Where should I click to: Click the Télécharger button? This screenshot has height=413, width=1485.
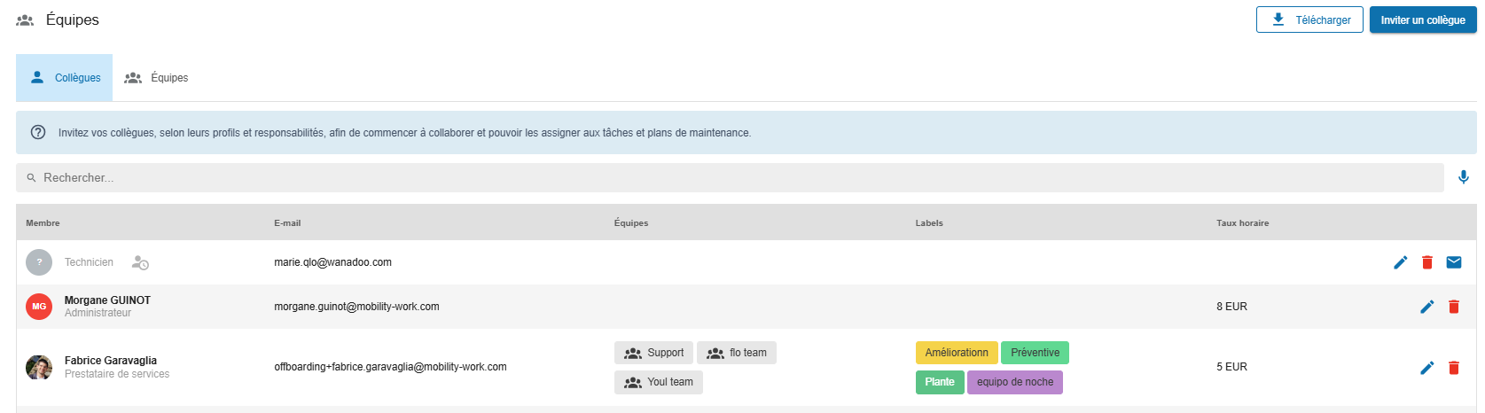[1309, 19]
